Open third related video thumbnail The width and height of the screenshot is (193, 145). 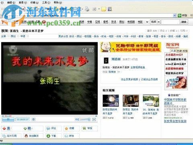[151, 101]
